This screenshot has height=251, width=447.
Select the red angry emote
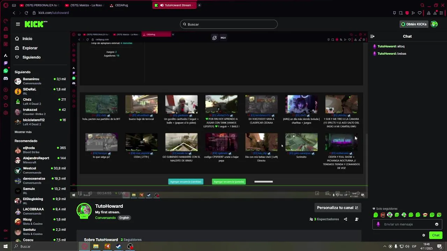(x=383, y=215)
